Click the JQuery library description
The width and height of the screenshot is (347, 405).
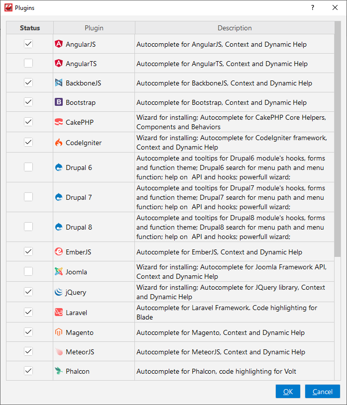(x=231, y=292)
